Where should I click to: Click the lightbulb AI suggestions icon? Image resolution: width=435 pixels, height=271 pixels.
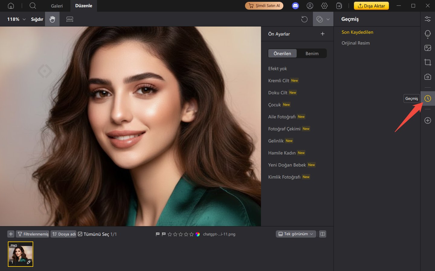click(x=427, y=34)
